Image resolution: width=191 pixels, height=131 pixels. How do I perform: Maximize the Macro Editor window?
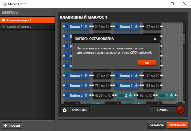click(172, 4)
